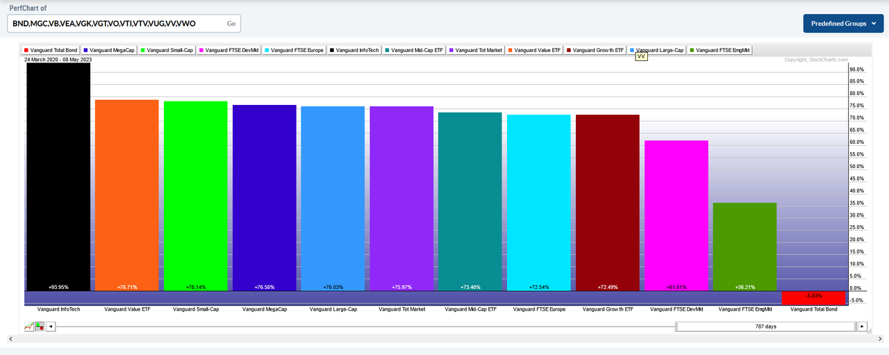Click the +76.58% value label
Screen dimensions: 889x355
pos(265,287)
